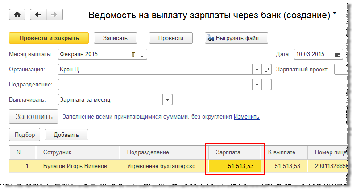The width and height of the screenshot is (352, 189).
Task: Click Провести и закрыть button
Action: (49, 38)
